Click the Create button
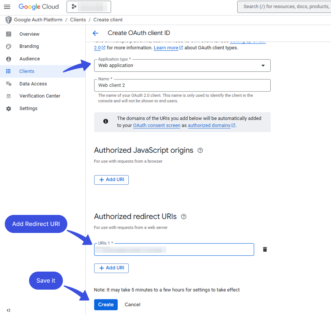This screenshot has width=331, height=315. click(106, 304)
